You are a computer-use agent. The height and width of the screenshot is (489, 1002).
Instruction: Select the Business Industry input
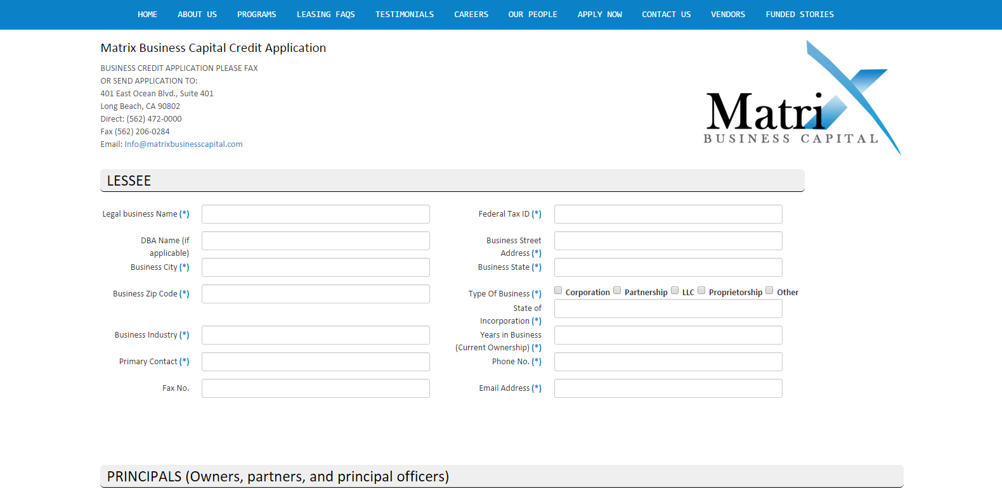pyautogui.click(x=316, y=335)
